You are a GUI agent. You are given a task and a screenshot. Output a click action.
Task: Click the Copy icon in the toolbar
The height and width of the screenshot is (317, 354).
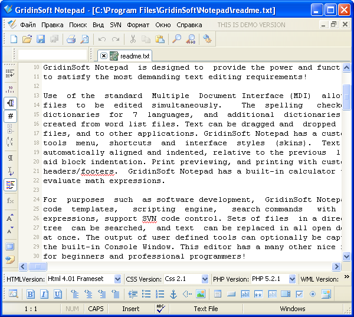tap(146, 39)
